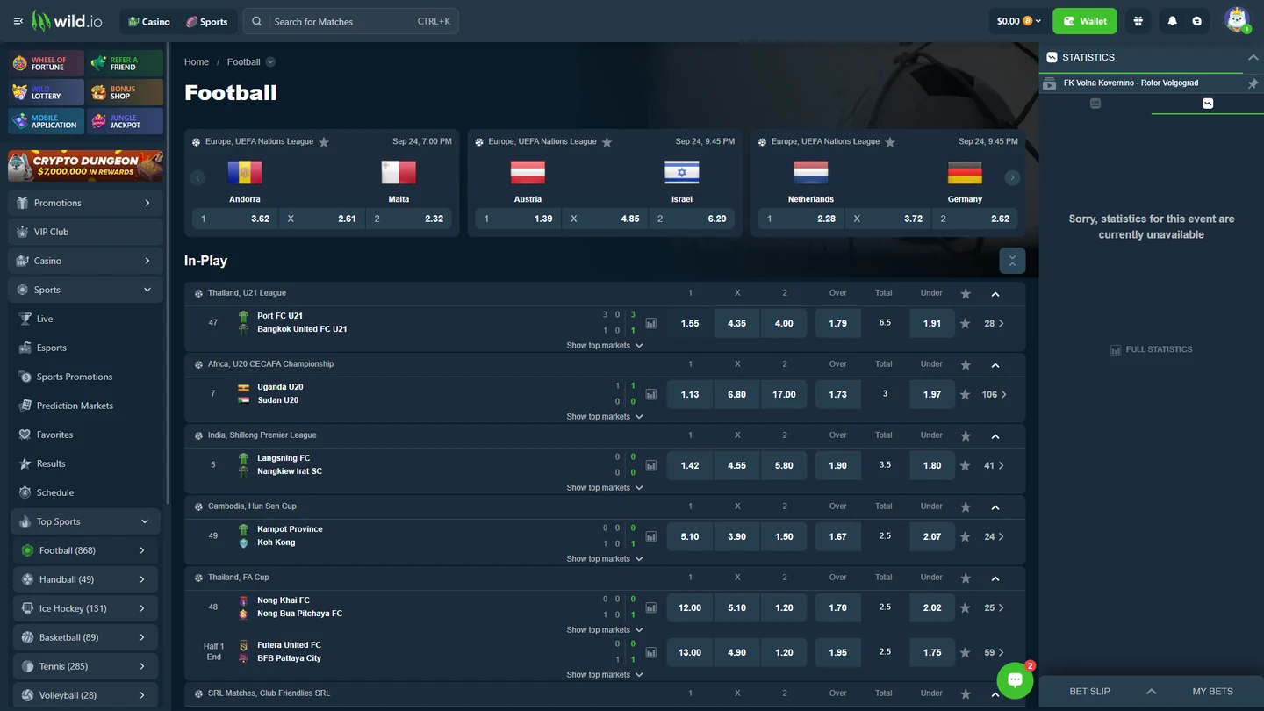Open the green live chat support bubble
This screenshot has height=711, width=1264.
(1015, 680)
